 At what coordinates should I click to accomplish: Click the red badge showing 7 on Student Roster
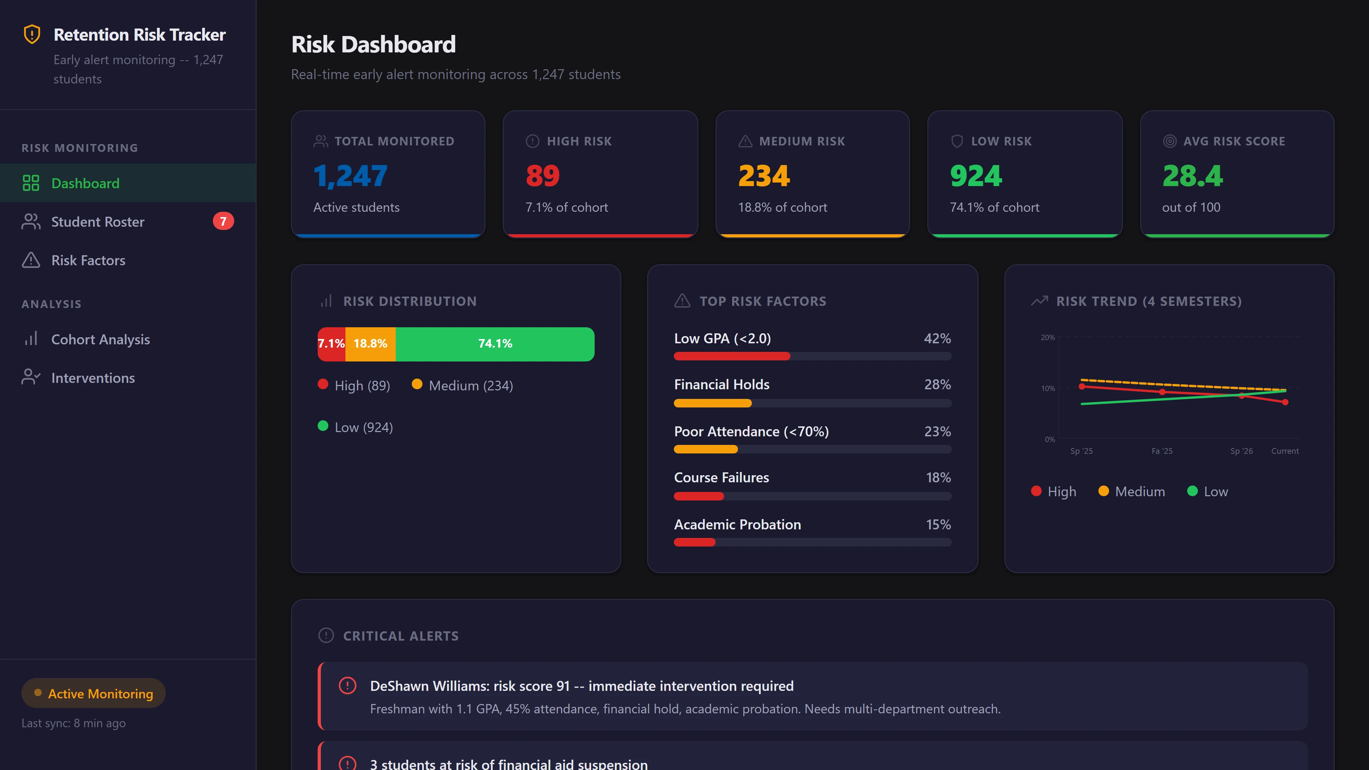coord(224,221)
